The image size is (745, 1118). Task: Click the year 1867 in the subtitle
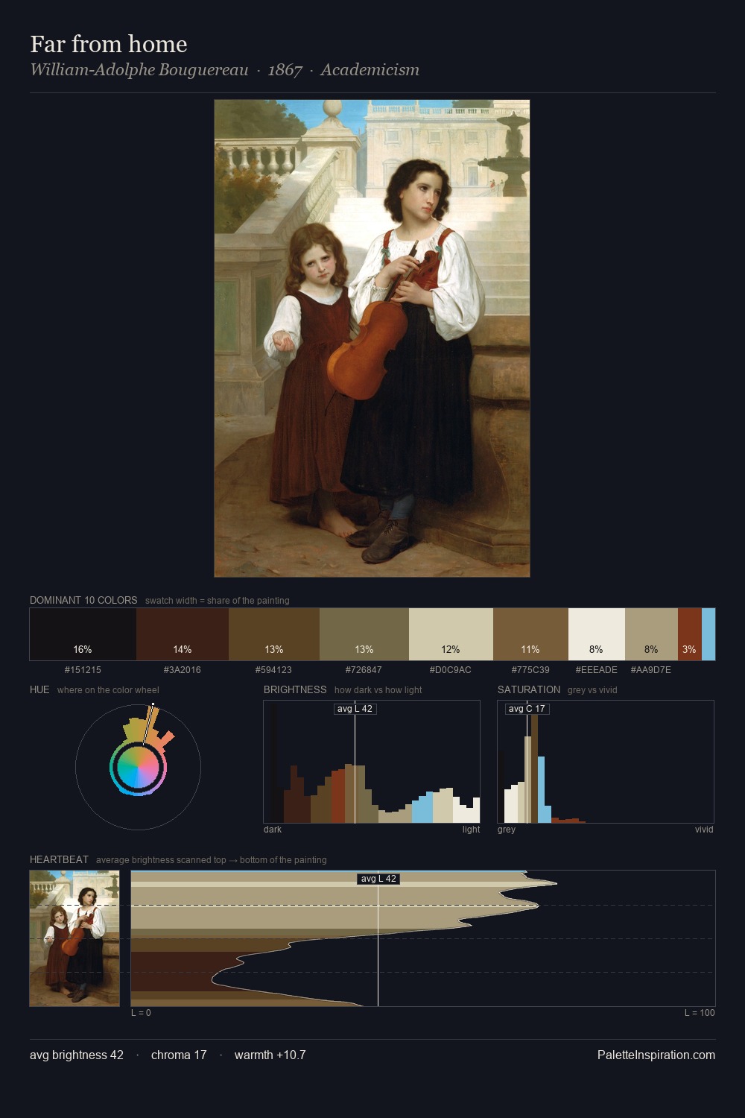pyautogui.click(x=285, y=70)
